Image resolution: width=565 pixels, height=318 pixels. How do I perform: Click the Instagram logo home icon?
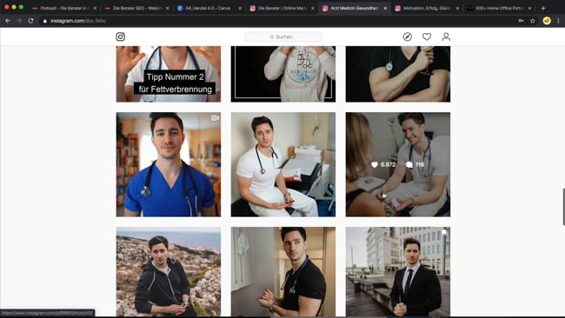click(x=120, y=36)
